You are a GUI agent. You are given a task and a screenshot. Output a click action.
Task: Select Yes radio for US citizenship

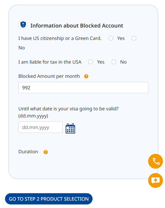click(111, 38)
